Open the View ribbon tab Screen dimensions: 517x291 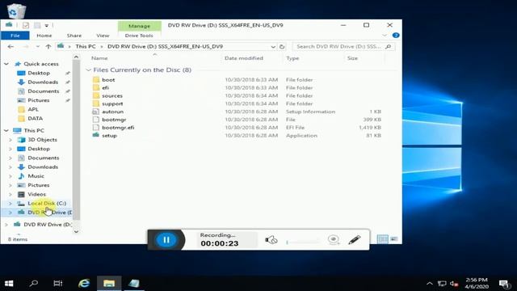[103, 36]
